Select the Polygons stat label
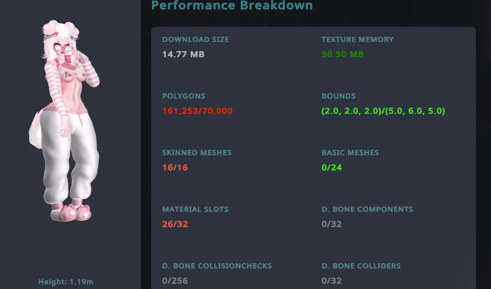491x289 pixels. click(183, 96)
